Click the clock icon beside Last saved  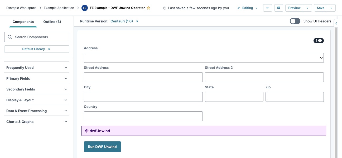tap(165, 8)
